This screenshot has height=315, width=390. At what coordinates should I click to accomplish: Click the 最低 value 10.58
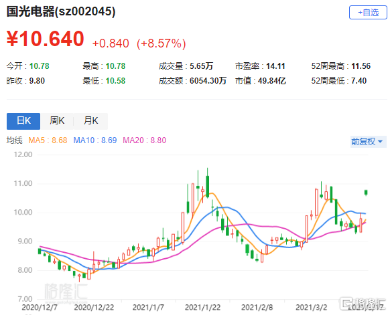tap(115, 81)
